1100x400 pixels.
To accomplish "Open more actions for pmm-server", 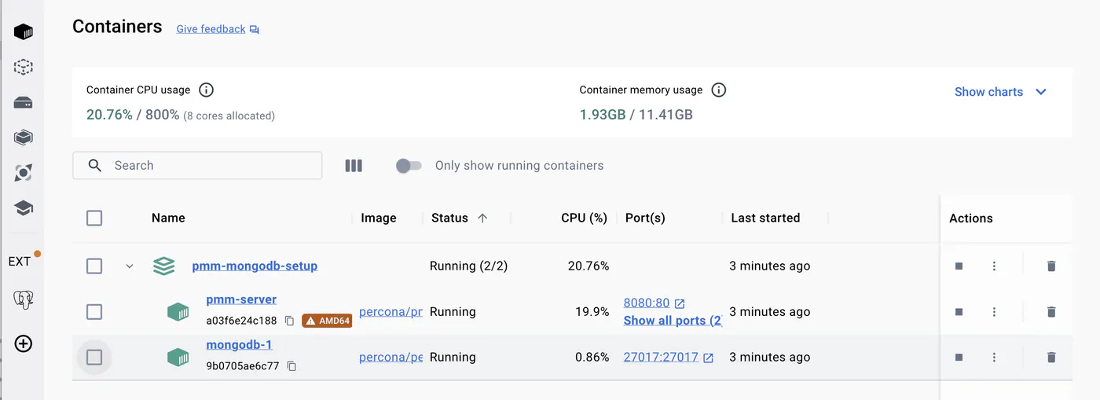I will pos(994,312).
